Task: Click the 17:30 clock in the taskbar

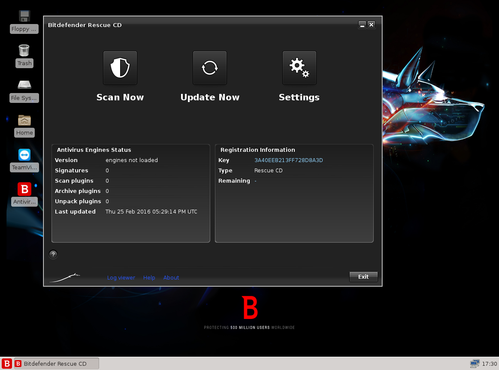Action: coord(490,364)
